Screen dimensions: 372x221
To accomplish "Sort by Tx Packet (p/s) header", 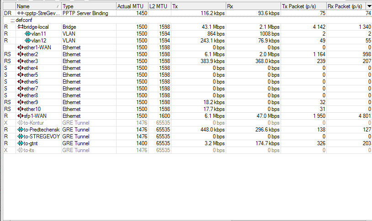I will 303,6.
